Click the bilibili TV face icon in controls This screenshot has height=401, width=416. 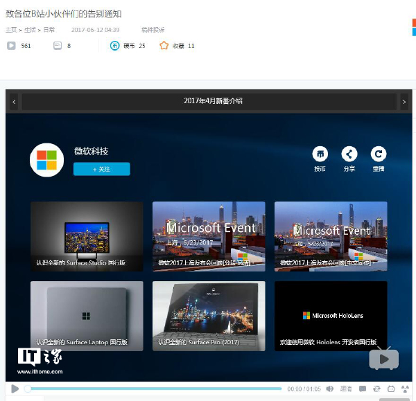click(391, 389)
